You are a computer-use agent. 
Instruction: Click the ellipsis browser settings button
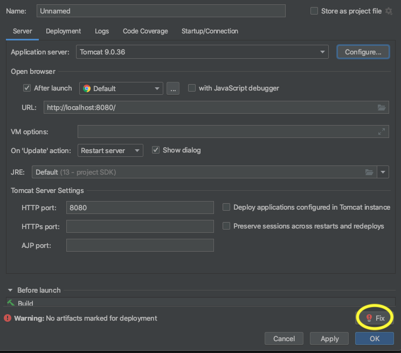[173, 88]
